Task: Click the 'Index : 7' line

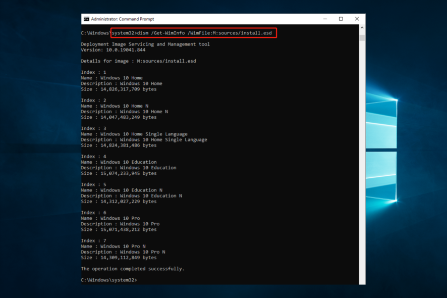Action: (93, 241)
